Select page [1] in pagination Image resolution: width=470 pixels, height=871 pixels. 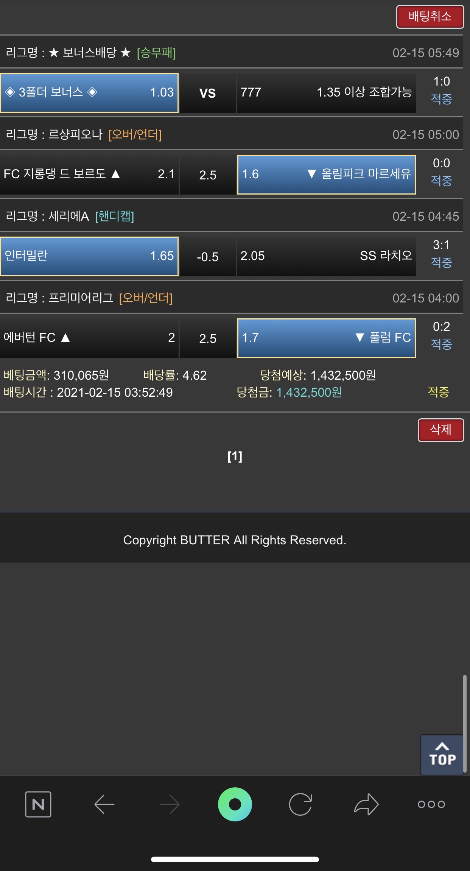pos(235,457)
